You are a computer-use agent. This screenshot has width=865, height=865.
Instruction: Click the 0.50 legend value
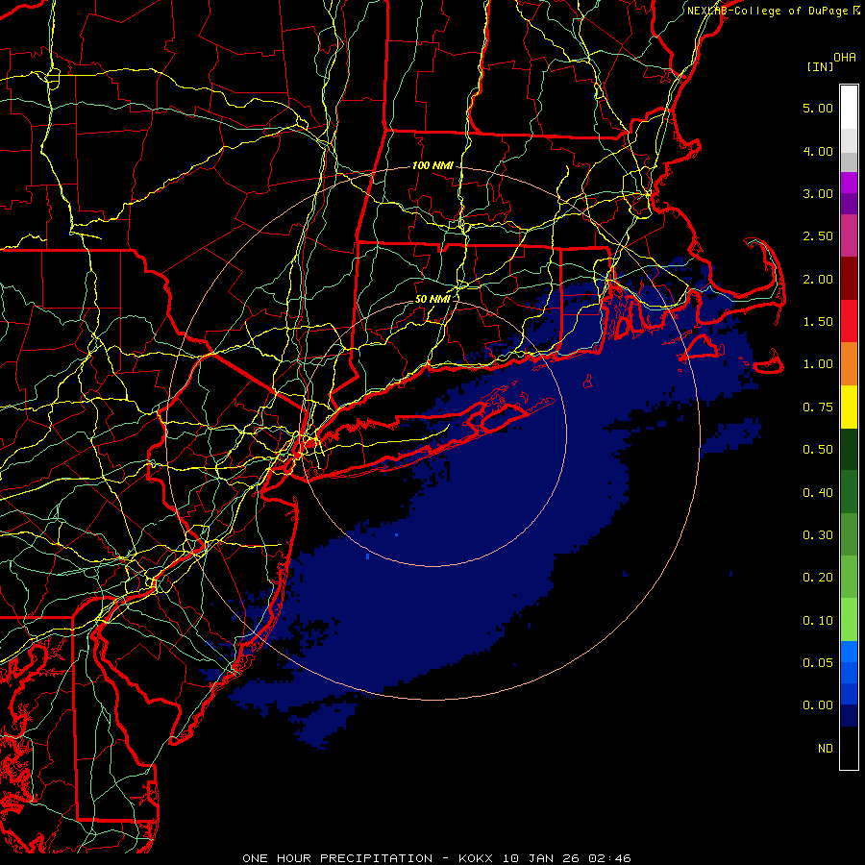[x=818, y=450]
